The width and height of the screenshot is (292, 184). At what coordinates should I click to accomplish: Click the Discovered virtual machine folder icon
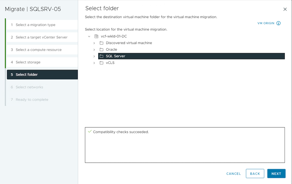tap(101, 43)
